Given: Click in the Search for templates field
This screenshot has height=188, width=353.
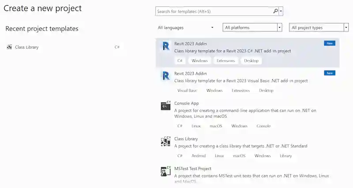Looking at the screenshot, I should [214, 11].
